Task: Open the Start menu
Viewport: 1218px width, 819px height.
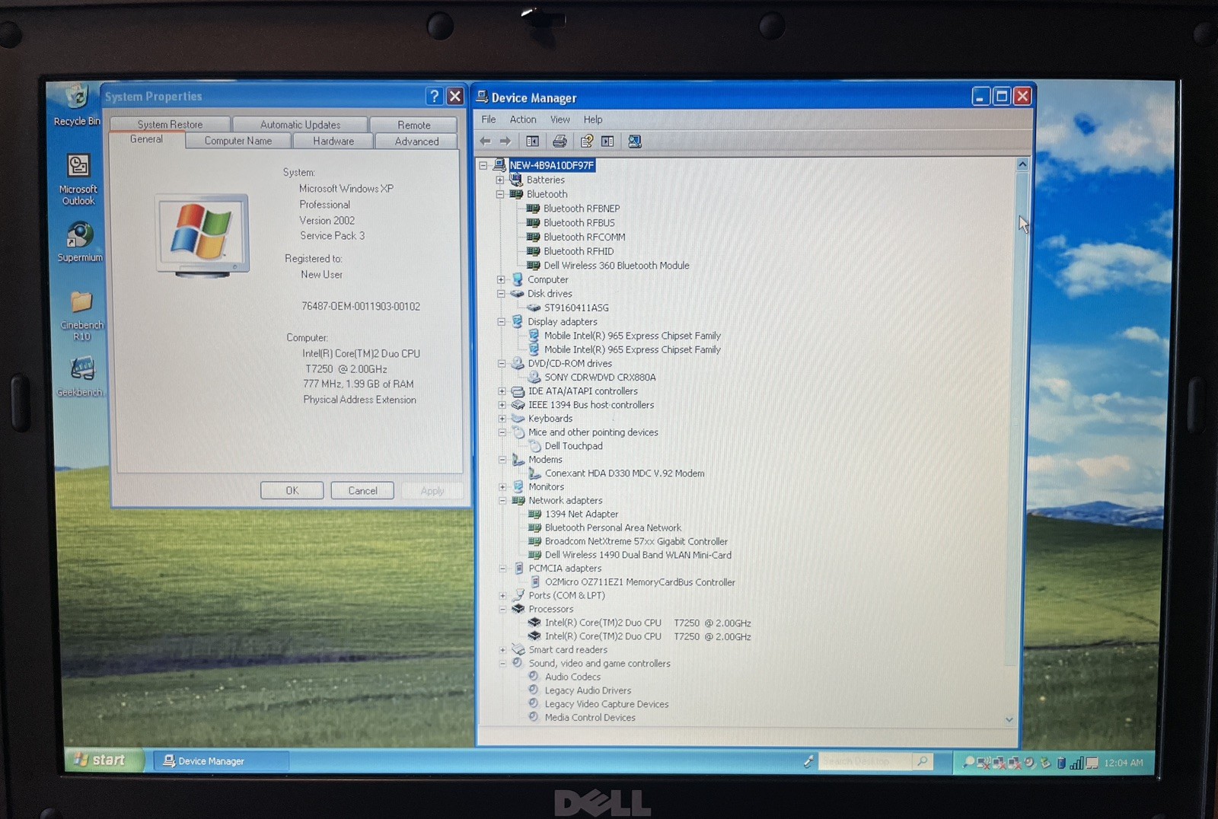Action: [104, 760]
